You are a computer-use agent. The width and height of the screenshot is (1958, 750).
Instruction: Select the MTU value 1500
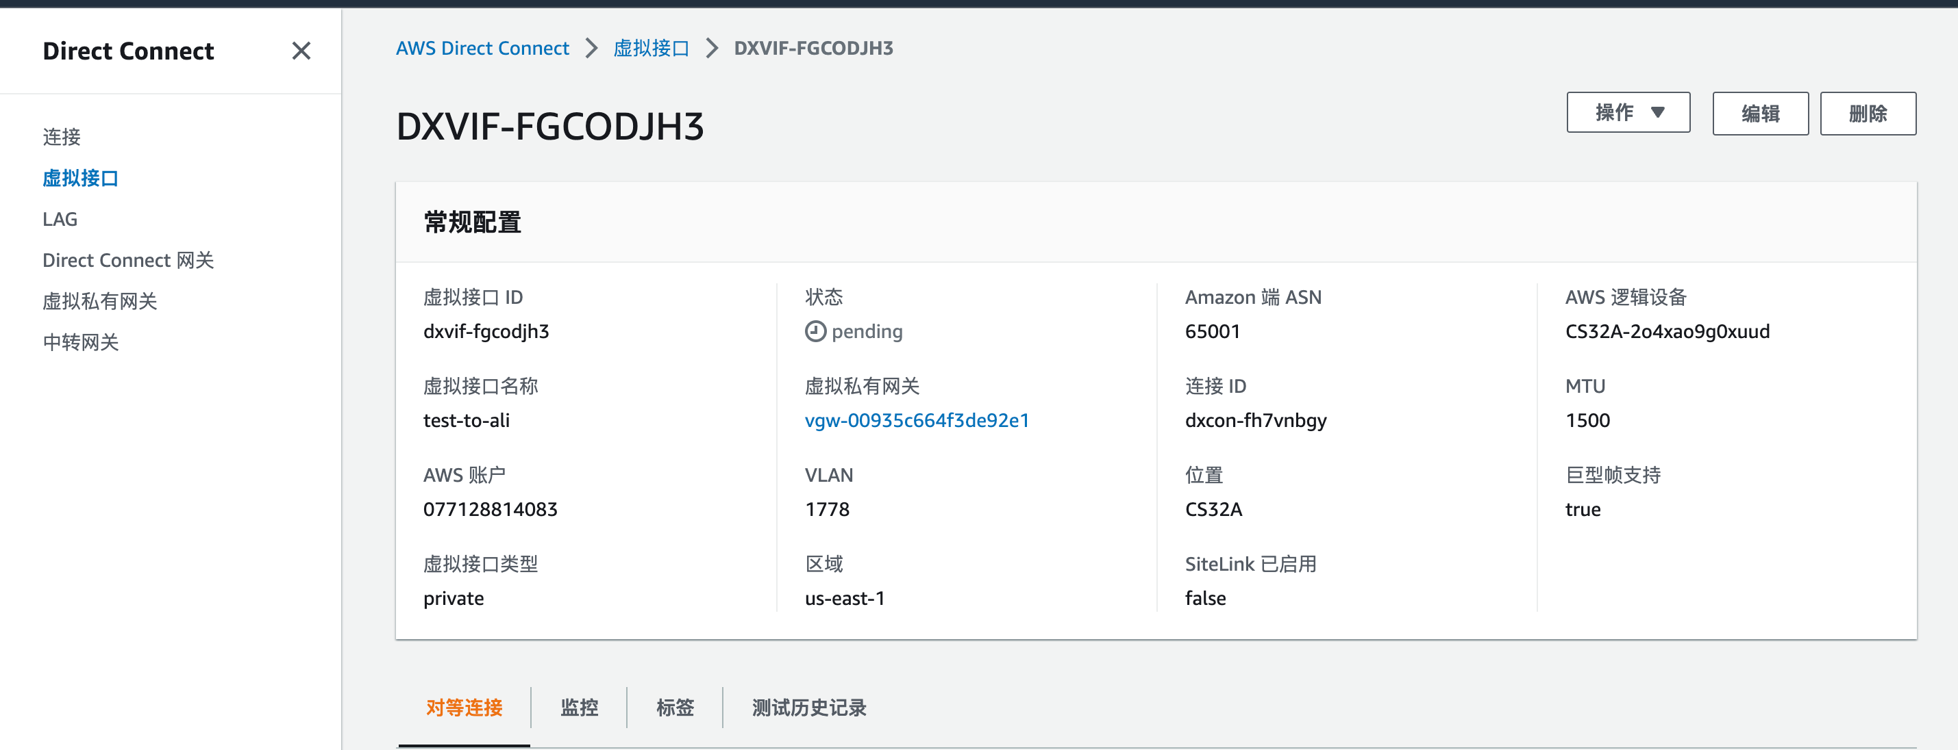coord(1587,419)
